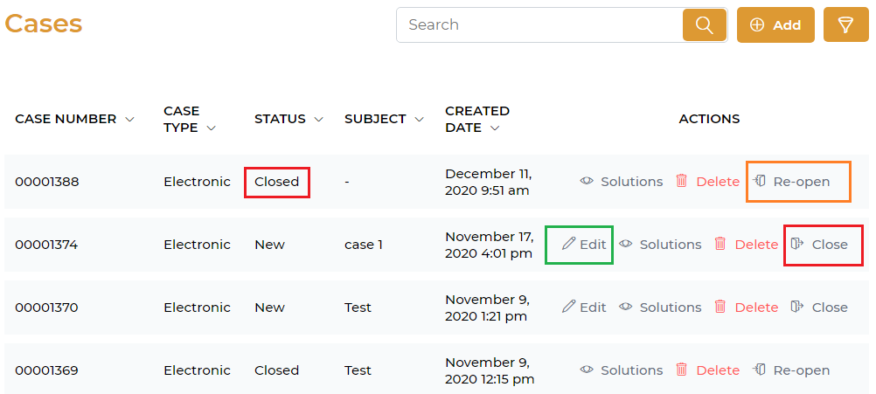Edit case 00001370 via pencil icon

[569, 307]
